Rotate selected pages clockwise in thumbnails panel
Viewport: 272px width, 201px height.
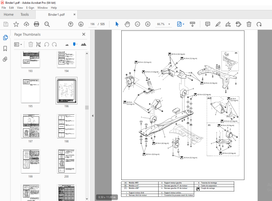54,44
